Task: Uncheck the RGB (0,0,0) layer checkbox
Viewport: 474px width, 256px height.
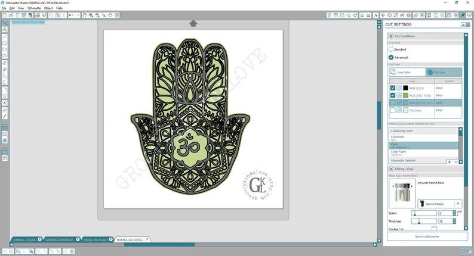Action: tap(393, 88)
